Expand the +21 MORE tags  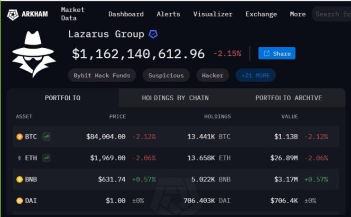pyautogui.click(x=255, y=75)
